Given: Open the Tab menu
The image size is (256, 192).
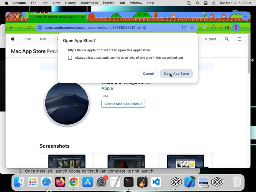Looking at the screenshot, I should pyautogui.click(x=122, y=3).
